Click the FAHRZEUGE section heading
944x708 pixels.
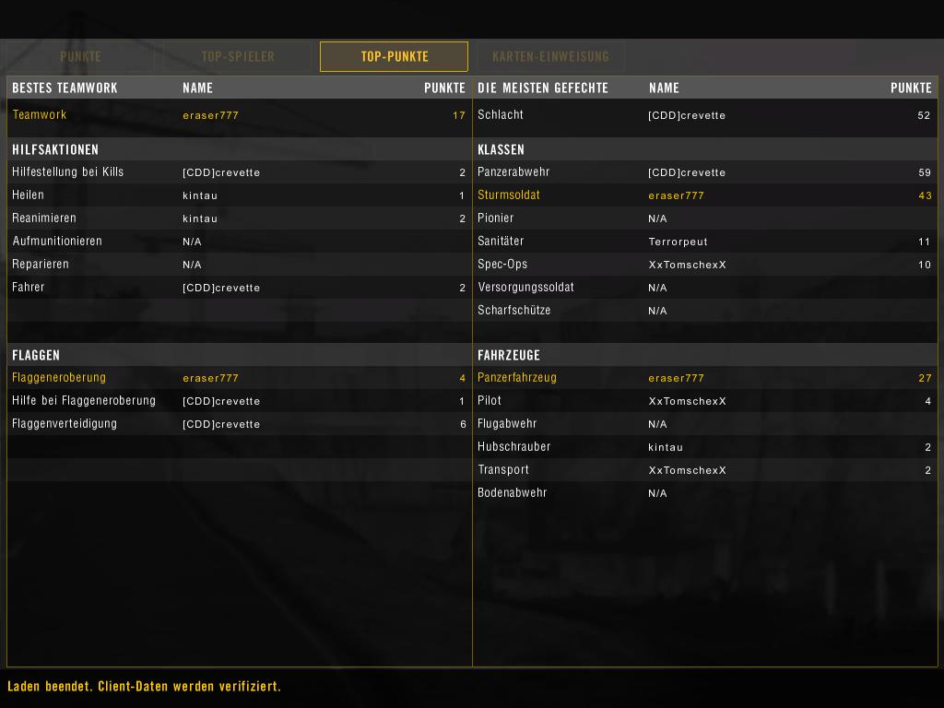[509, 355]
